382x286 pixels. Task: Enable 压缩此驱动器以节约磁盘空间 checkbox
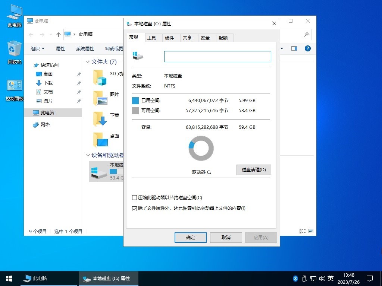tap(134, 198)
